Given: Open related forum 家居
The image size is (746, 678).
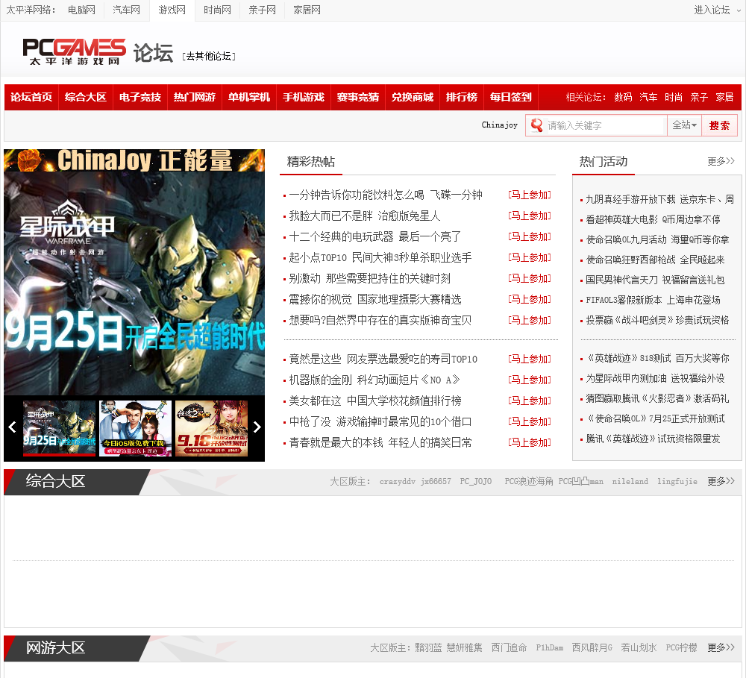Looking at the screenshot, I should pyautogui.click(x=724, y=97).
